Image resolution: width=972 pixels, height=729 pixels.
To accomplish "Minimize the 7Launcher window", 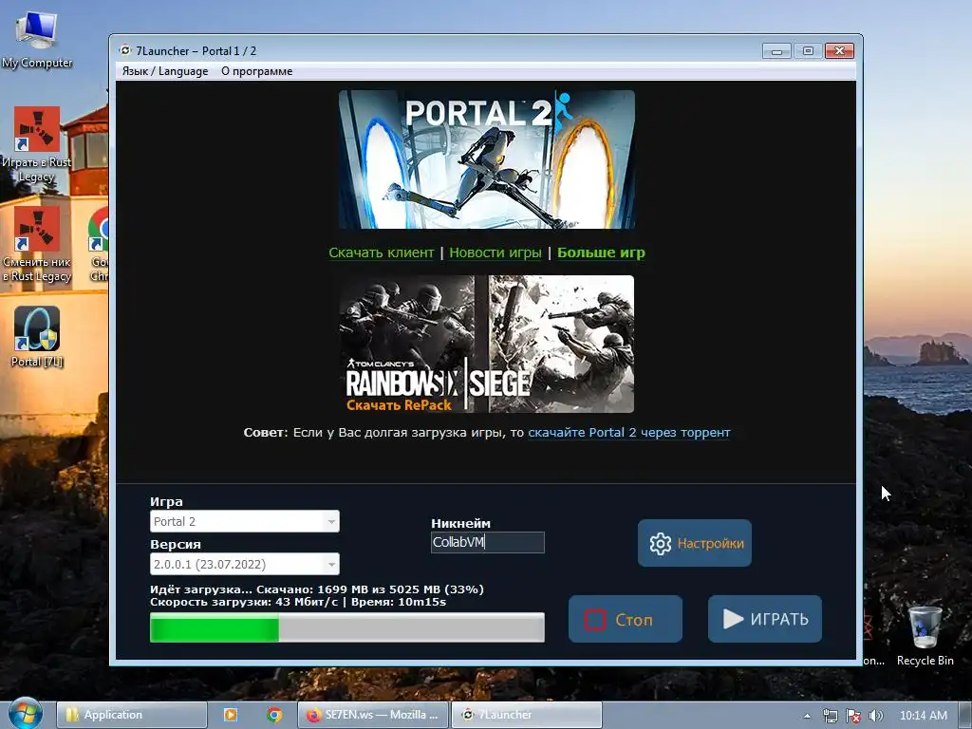I will tap(776, 51).
